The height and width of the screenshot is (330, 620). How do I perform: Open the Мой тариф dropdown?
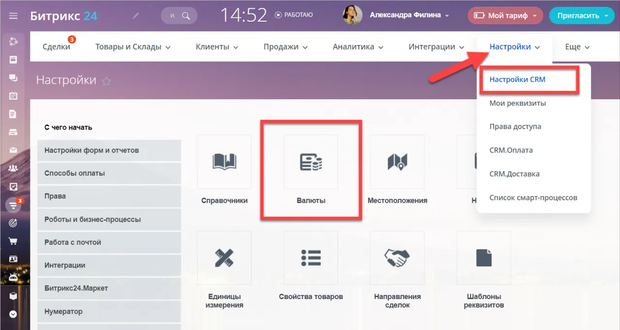point(505,15)
